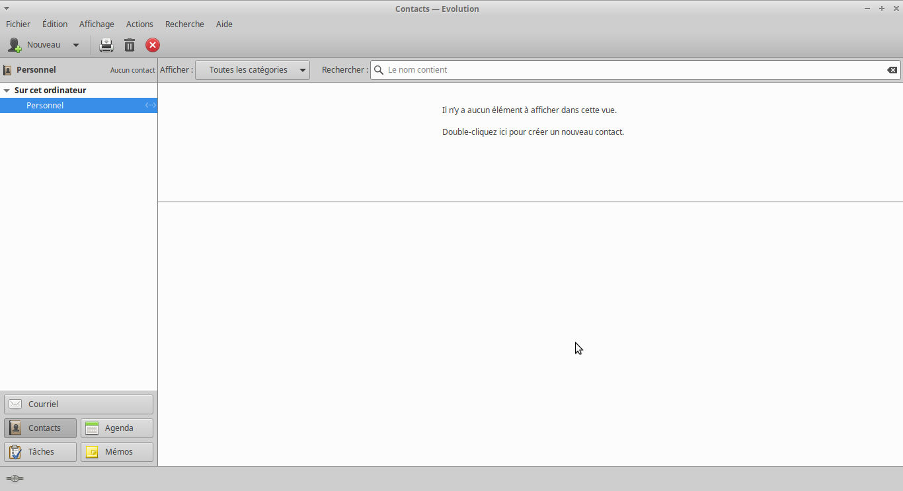
Task: Click the red stop/cancel icon
Action: coord(153,45)
